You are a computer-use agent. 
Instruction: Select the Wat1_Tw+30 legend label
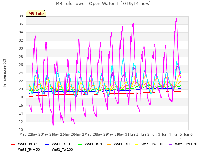(186, 144)
